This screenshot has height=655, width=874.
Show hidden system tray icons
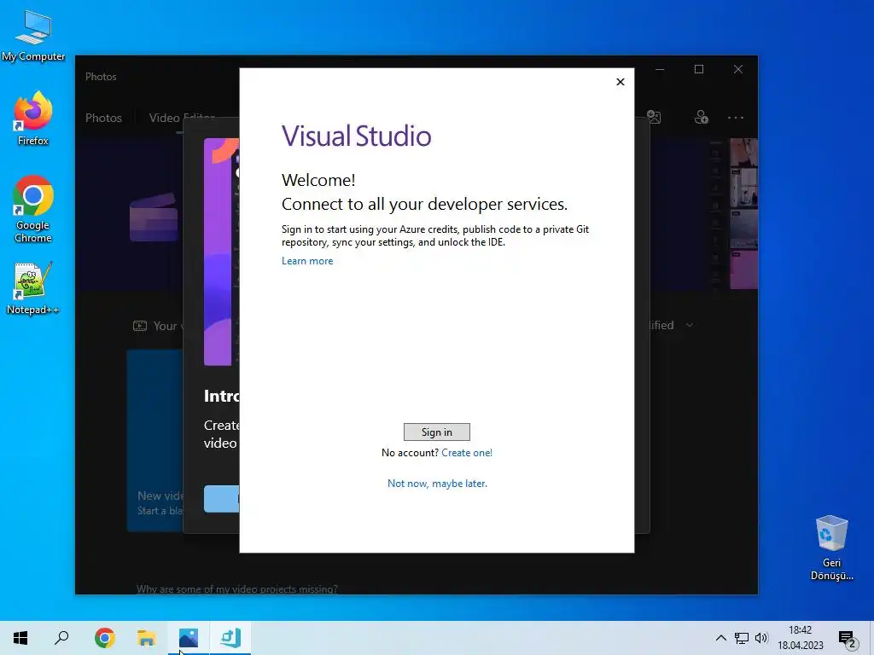[720, 638]
